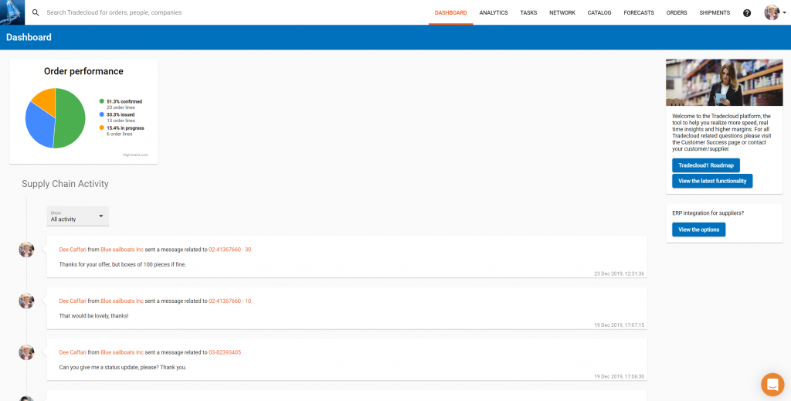Click the Highcharts.com credit link
791x401 pixels.
click(136, 155)
